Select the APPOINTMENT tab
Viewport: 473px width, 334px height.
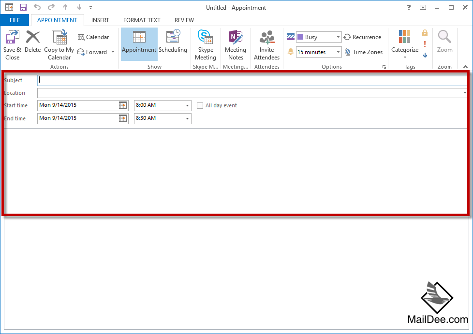[x=58, y=20]
